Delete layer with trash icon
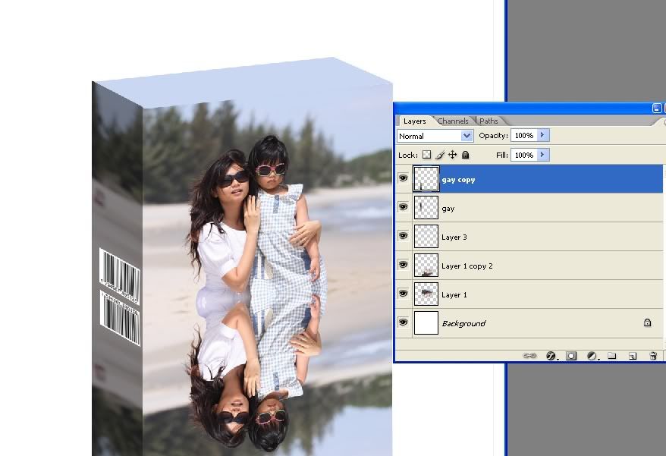This screenshot has height=456, width=666. [652, 355]
